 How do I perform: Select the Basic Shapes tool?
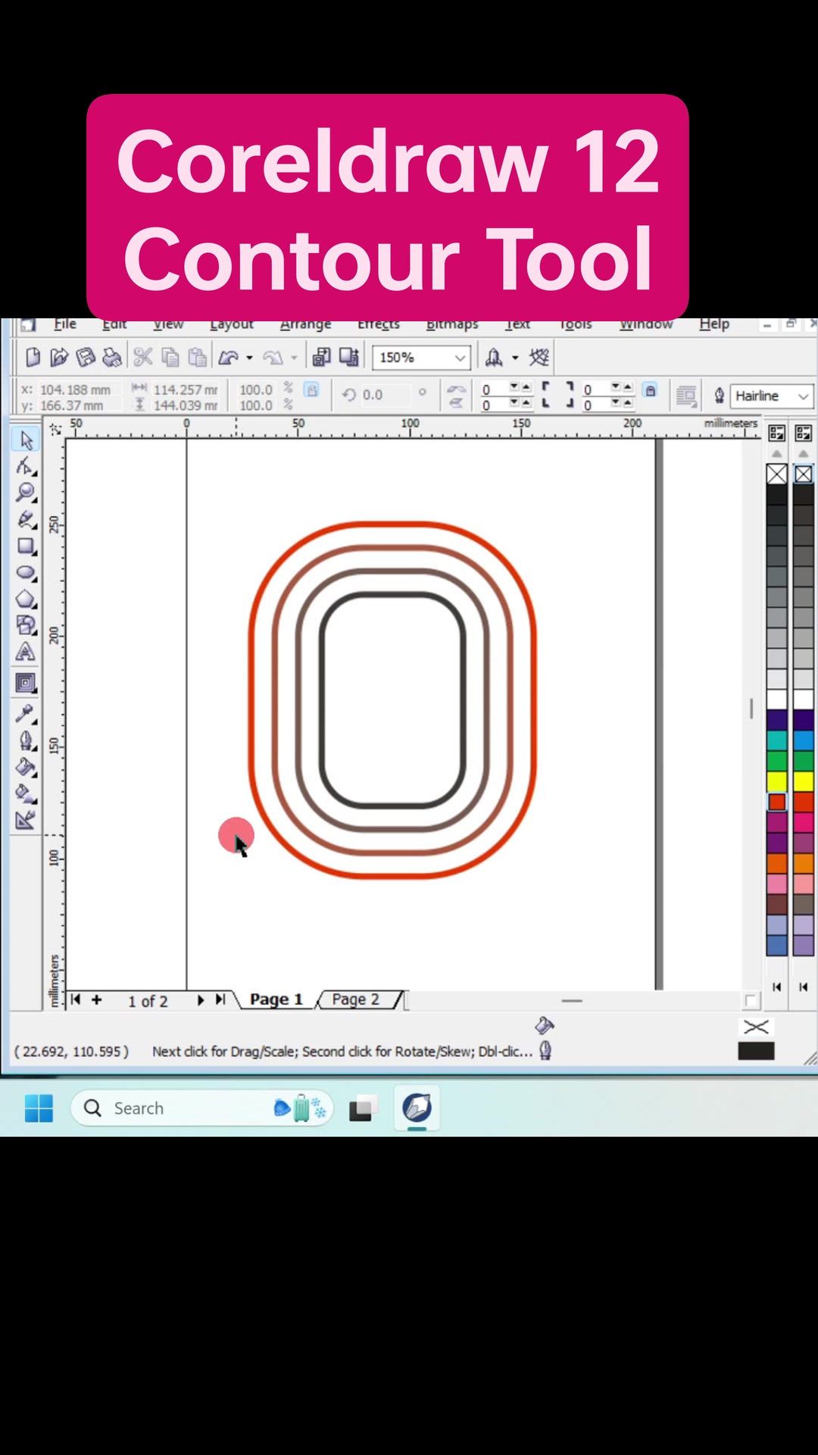(x=26, y=625)
